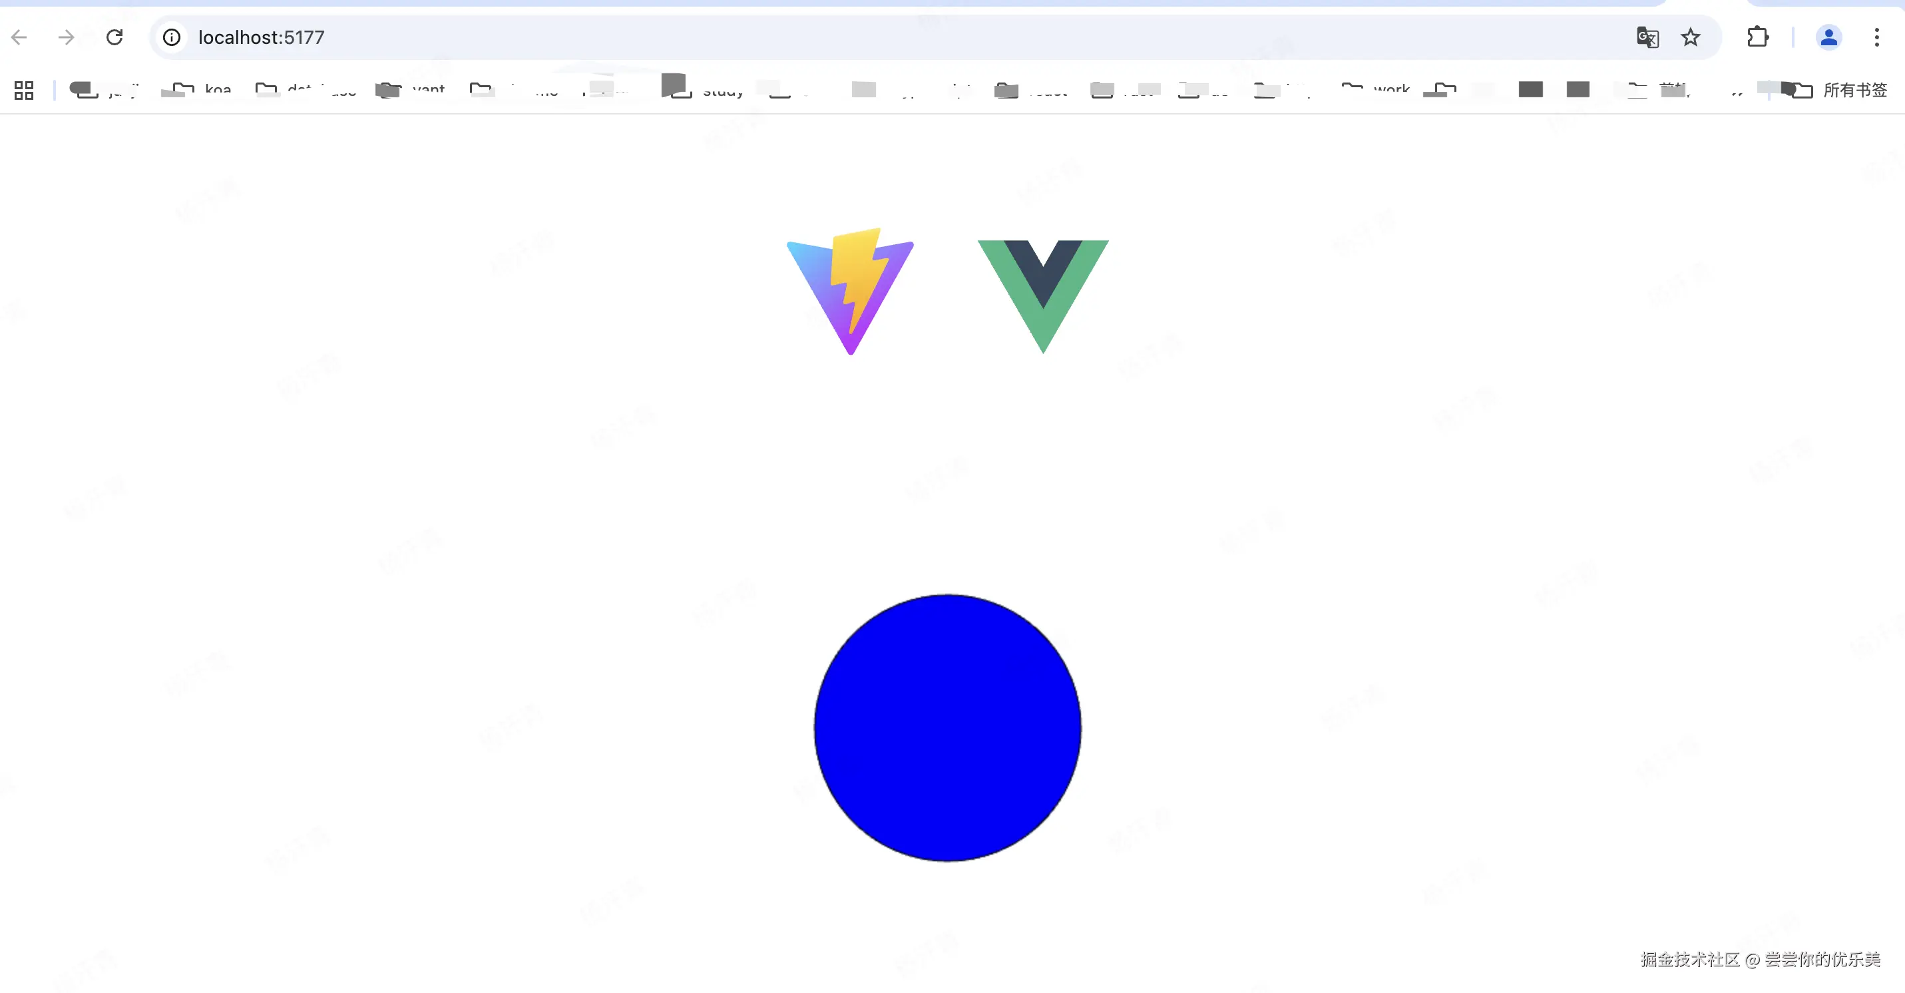Image resolution: width=1905 pixels, height=993 pixels.
Task: Open the work bookmark folder
Action: [1379, 89]
